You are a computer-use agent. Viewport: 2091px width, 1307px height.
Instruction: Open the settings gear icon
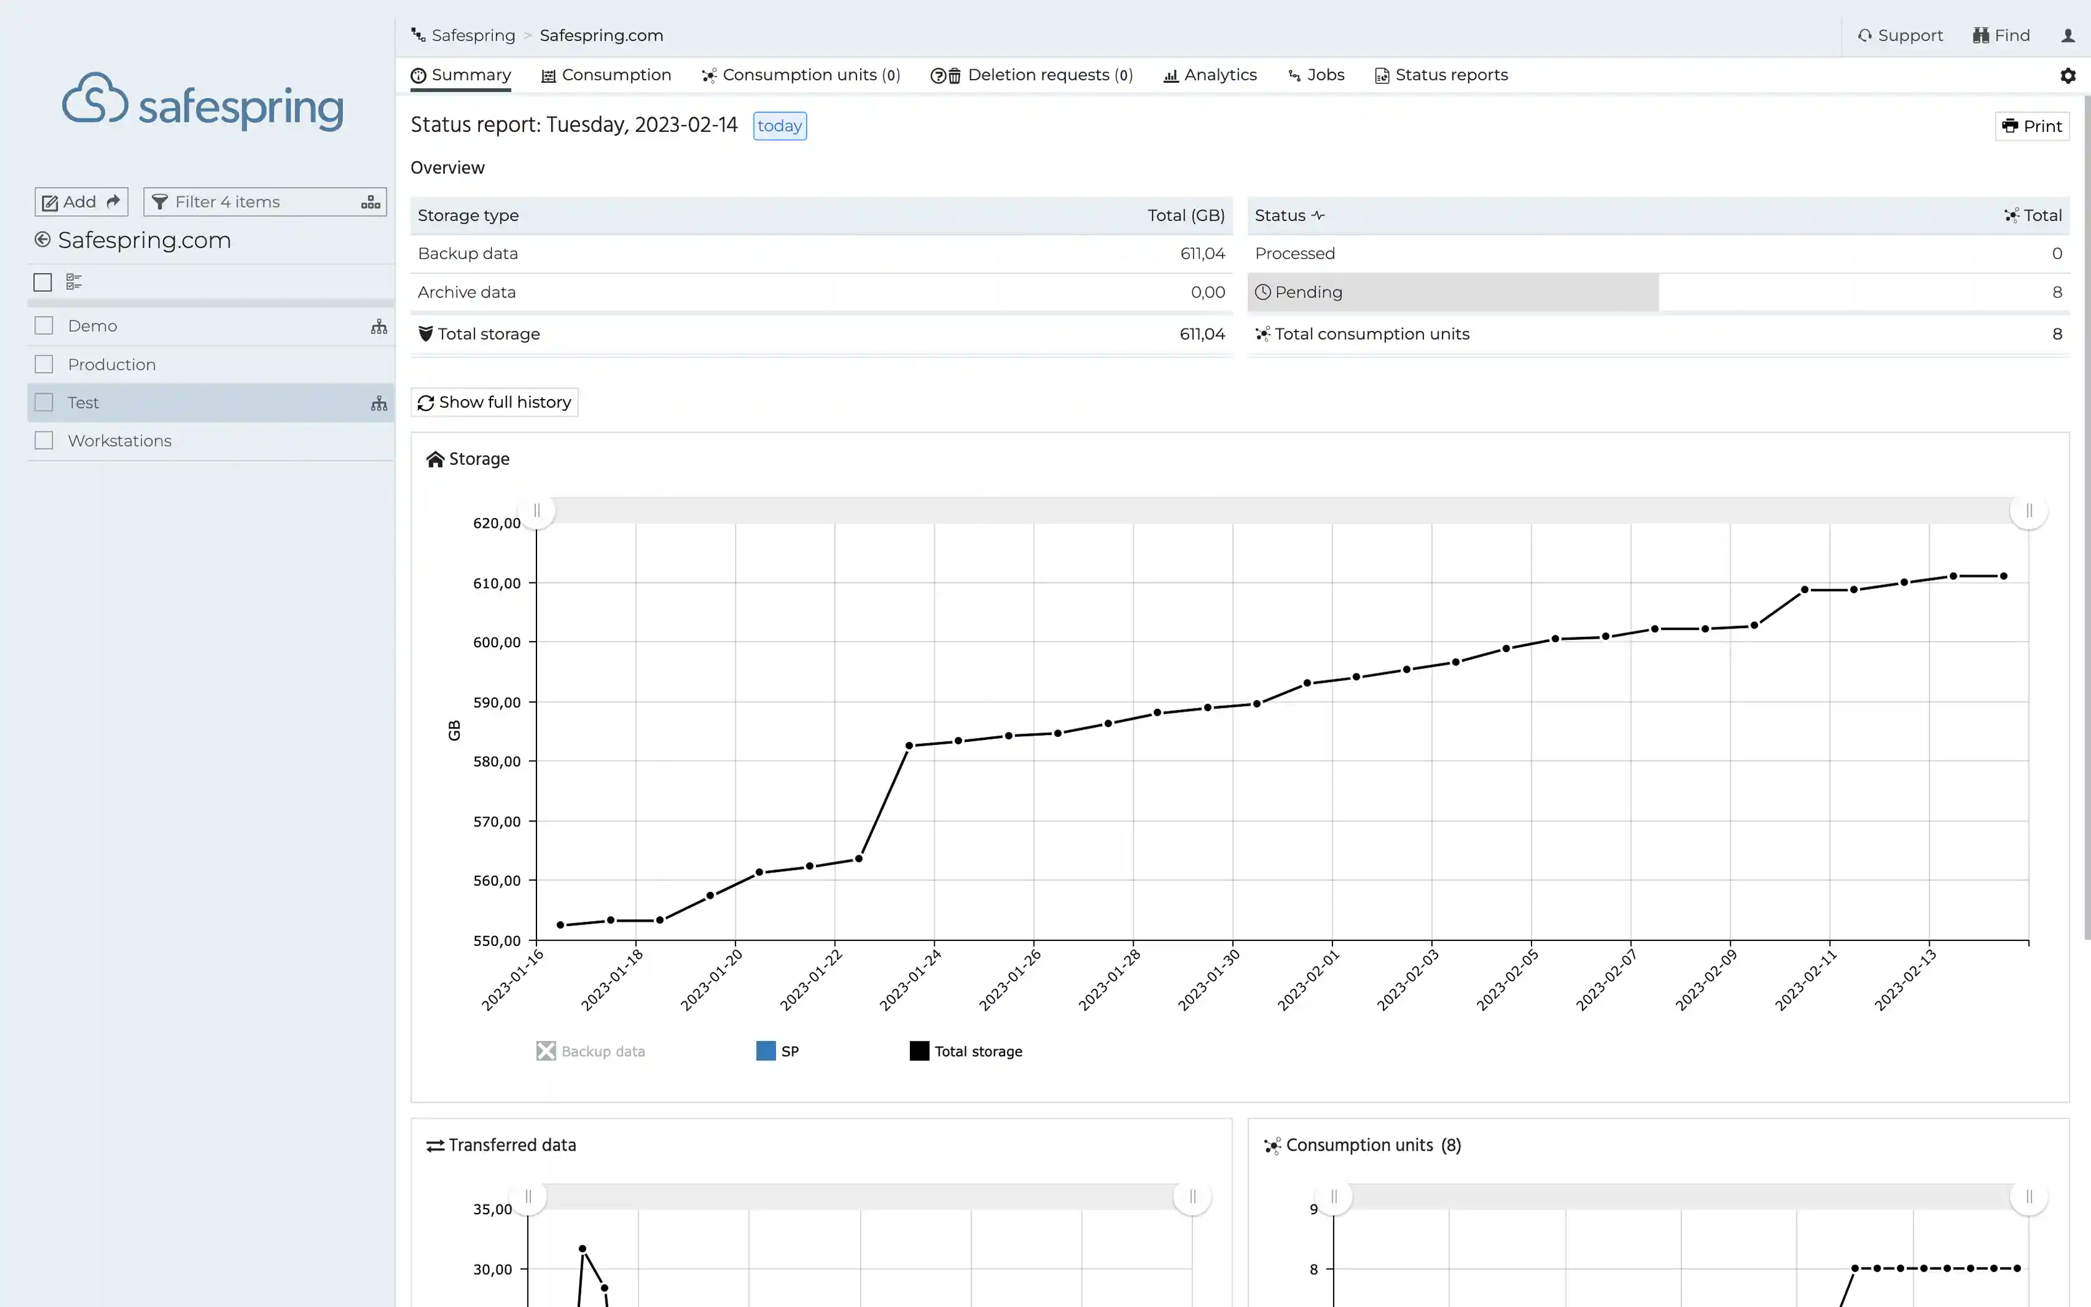[x=2068, y=76]
